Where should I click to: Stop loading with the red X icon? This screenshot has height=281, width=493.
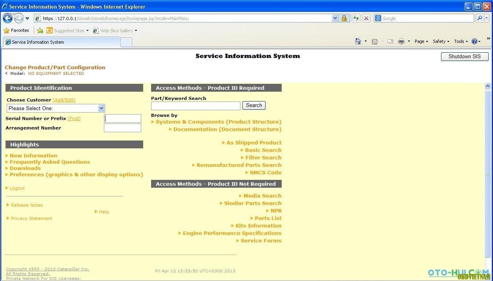point(366,18)
